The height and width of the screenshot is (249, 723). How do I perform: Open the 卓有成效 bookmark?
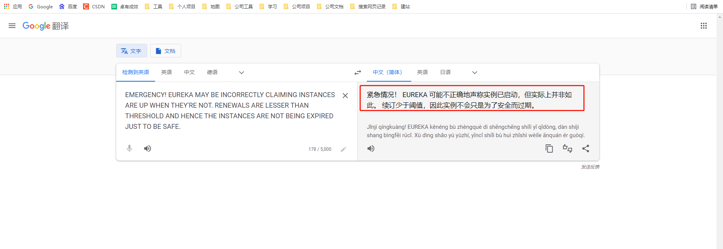[x=125, y=6]
